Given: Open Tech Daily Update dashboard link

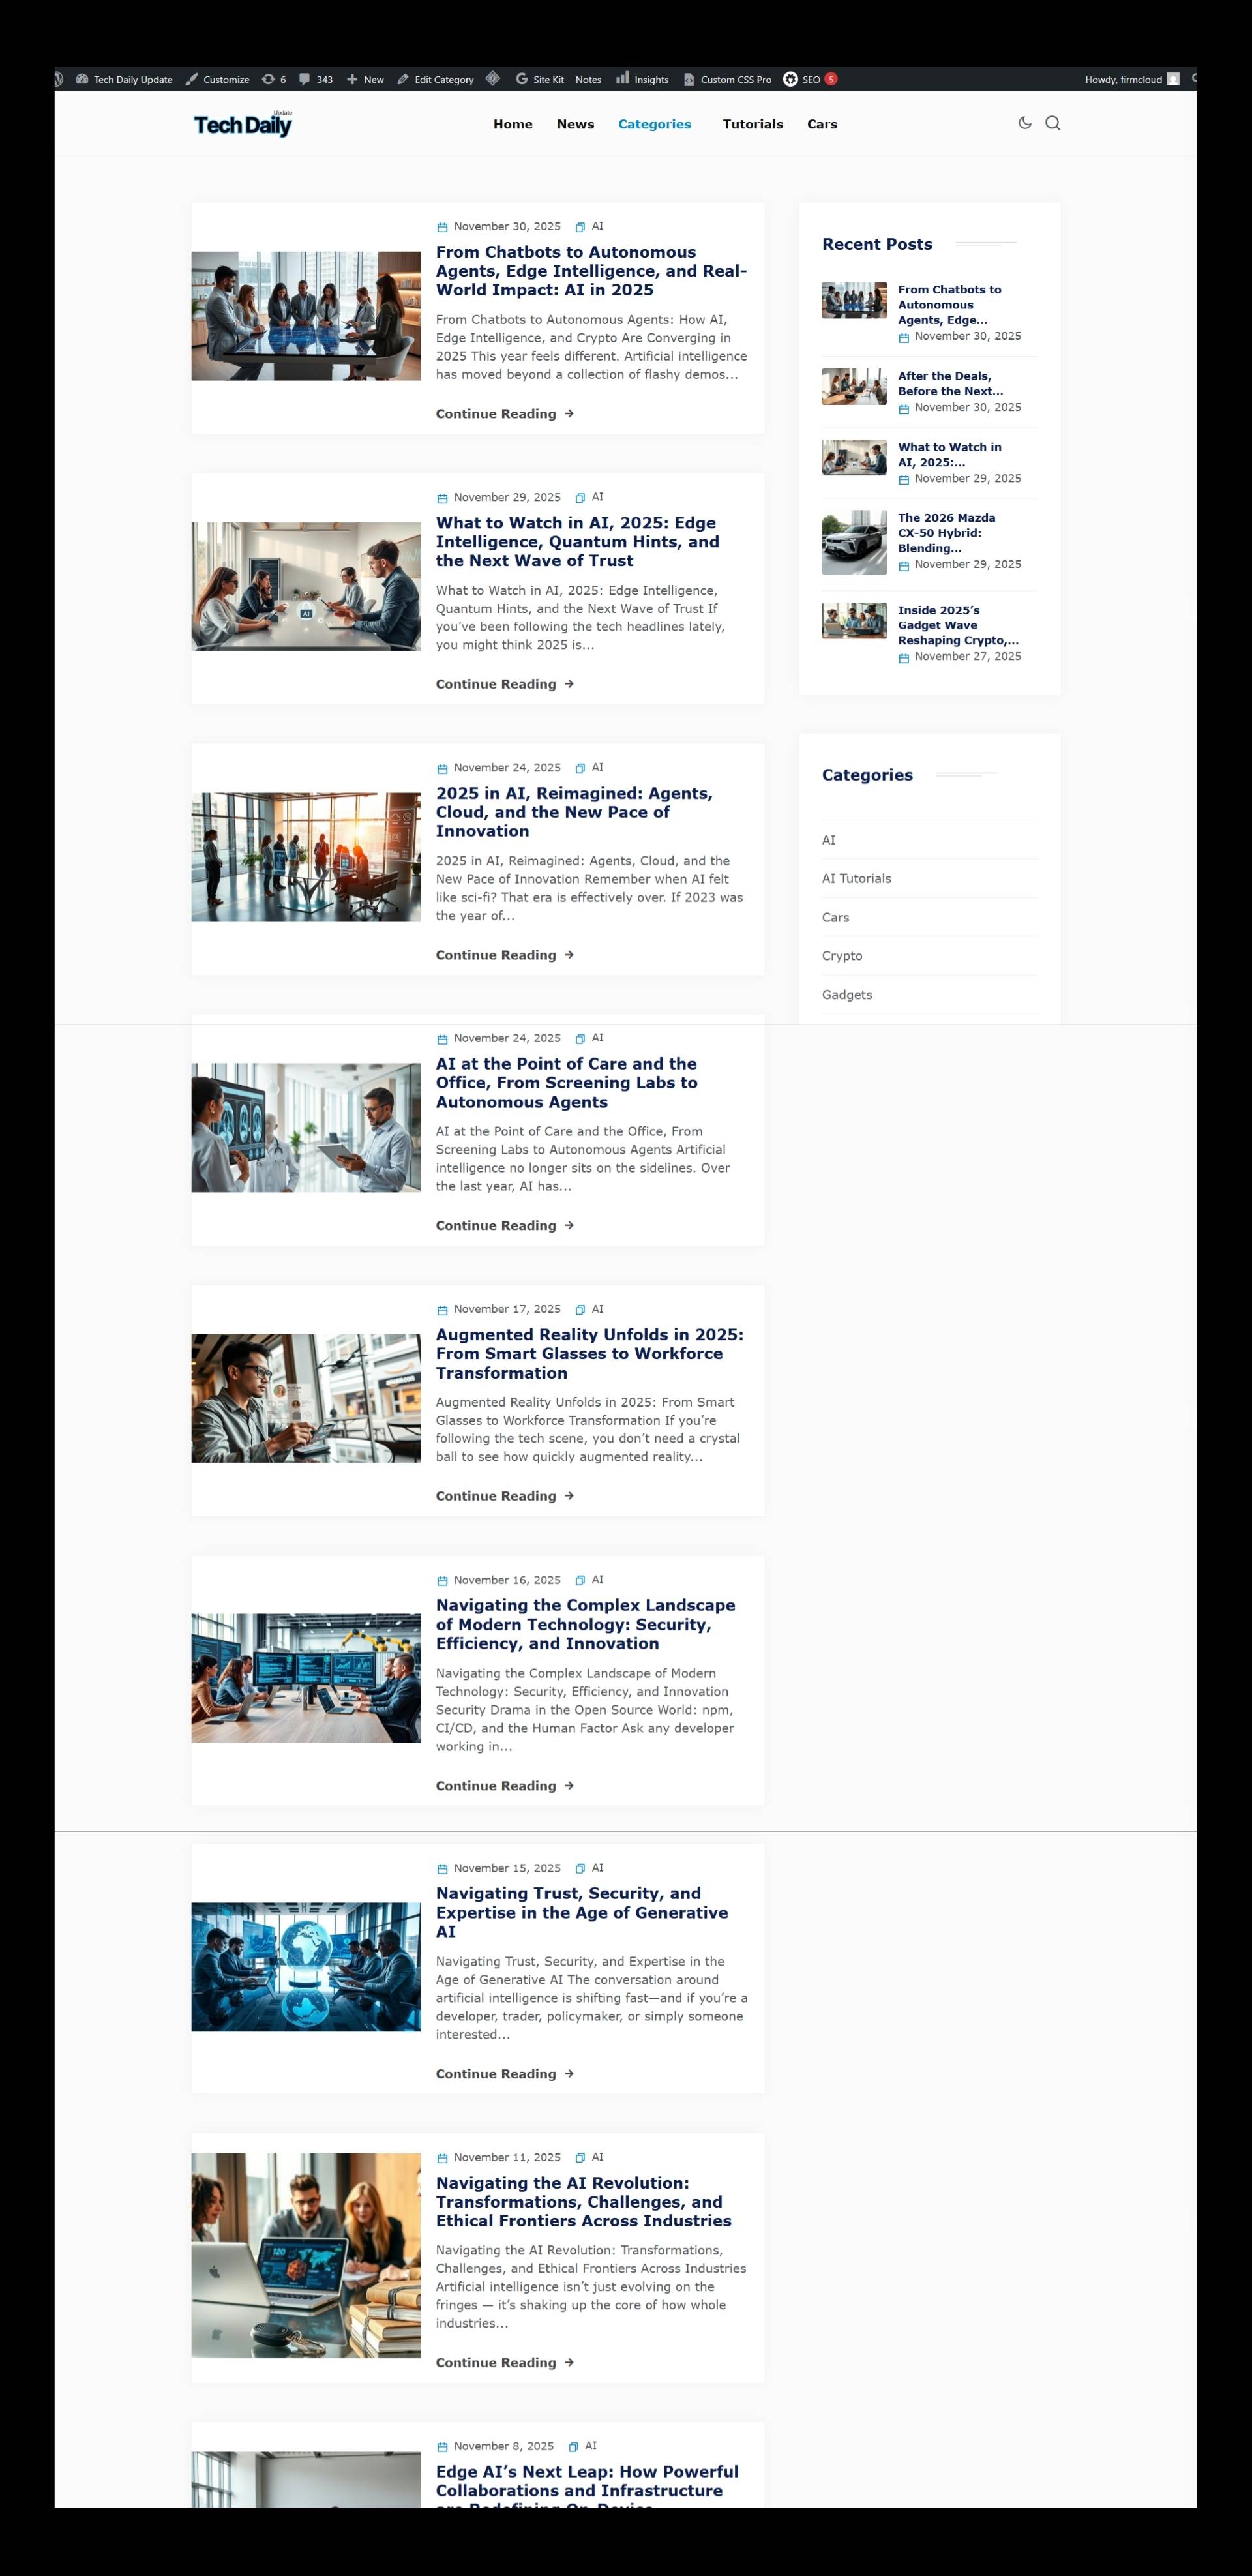Looking at the screenshot, I should pos(124,79).
